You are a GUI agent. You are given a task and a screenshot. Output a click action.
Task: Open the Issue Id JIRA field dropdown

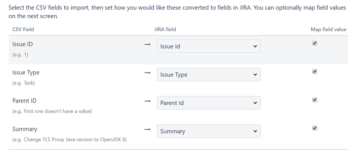click(208, 46)
